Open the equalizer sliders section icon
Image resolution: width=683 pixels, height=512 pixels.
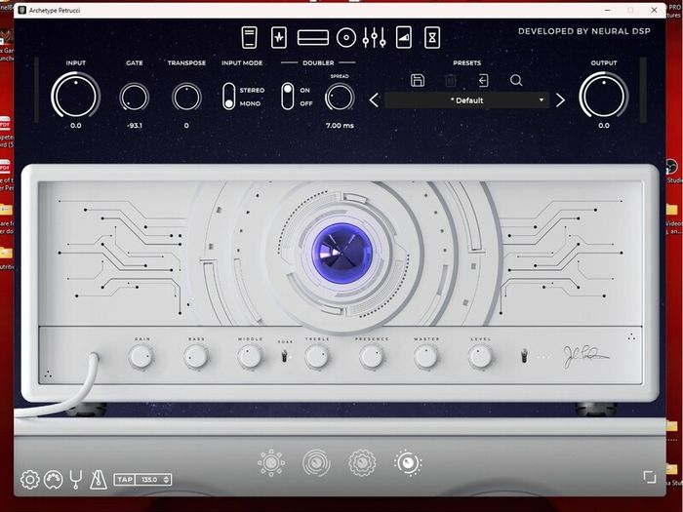click(x=374, y=37)
